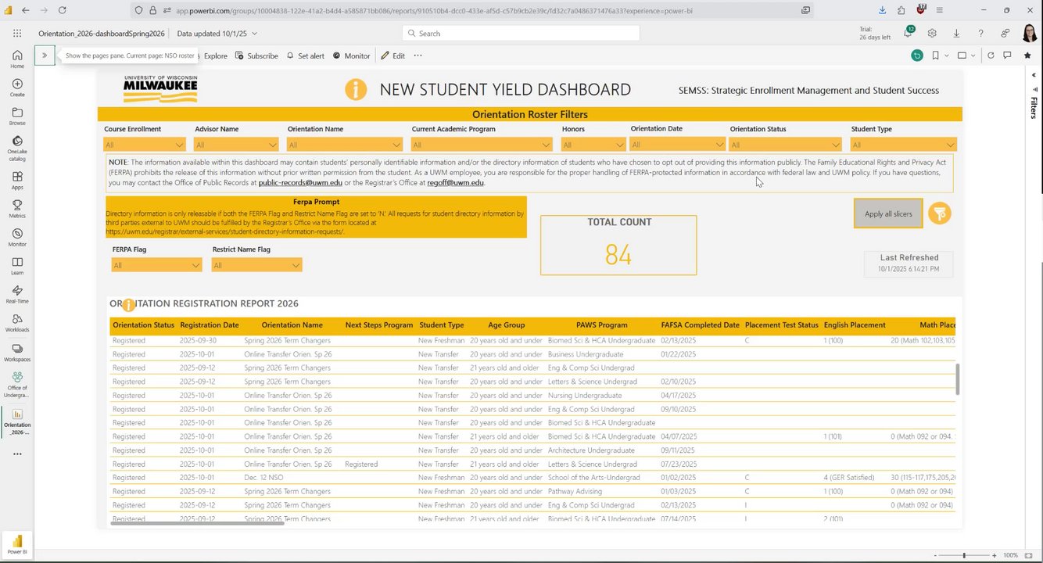Viewport: 1043px width, 563px height.
Task: Open Browse in left navigation
Action: click(x=17, y=117)
